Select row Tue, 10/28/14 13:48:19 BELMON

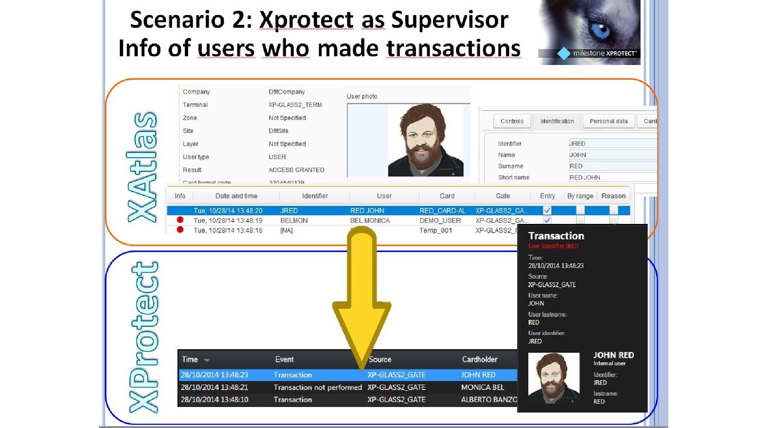click(x=398, y=220)
